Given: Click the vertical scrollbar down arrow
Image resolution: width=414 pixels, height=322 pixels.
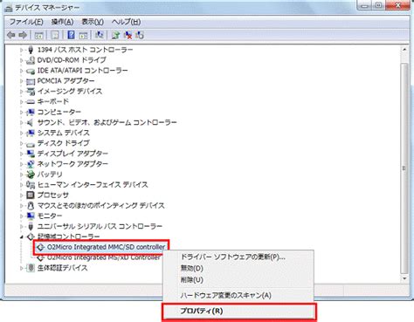Looking at the screenshot, I should click(404, 278).
